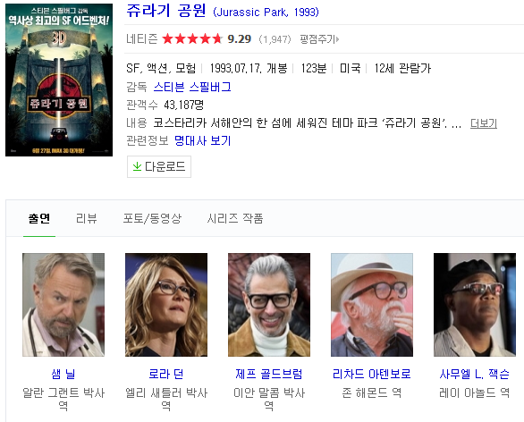Click the 존 해몬드 역 role text
The width and height of the screenshot is (524, 422).
tap(372, 392)
